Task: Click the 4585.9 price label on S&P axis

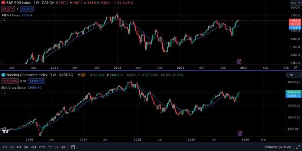Action: 295,21
